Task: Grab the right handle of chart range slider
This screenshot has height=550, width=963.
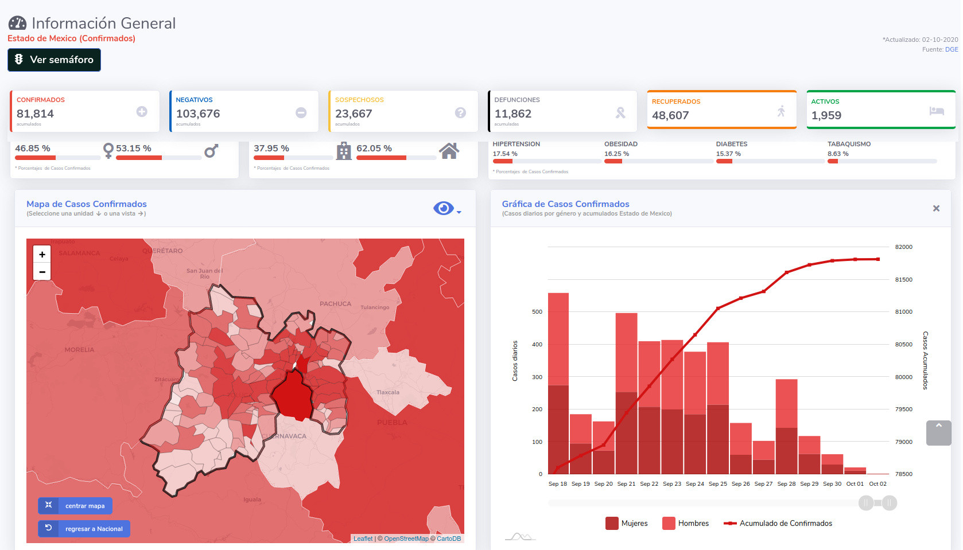Action: [890, 503]
